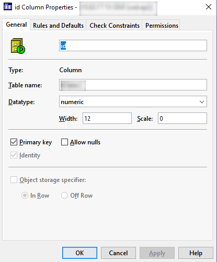
Task: Click the column properties table icon in title bar
Action: pos(8,7)
